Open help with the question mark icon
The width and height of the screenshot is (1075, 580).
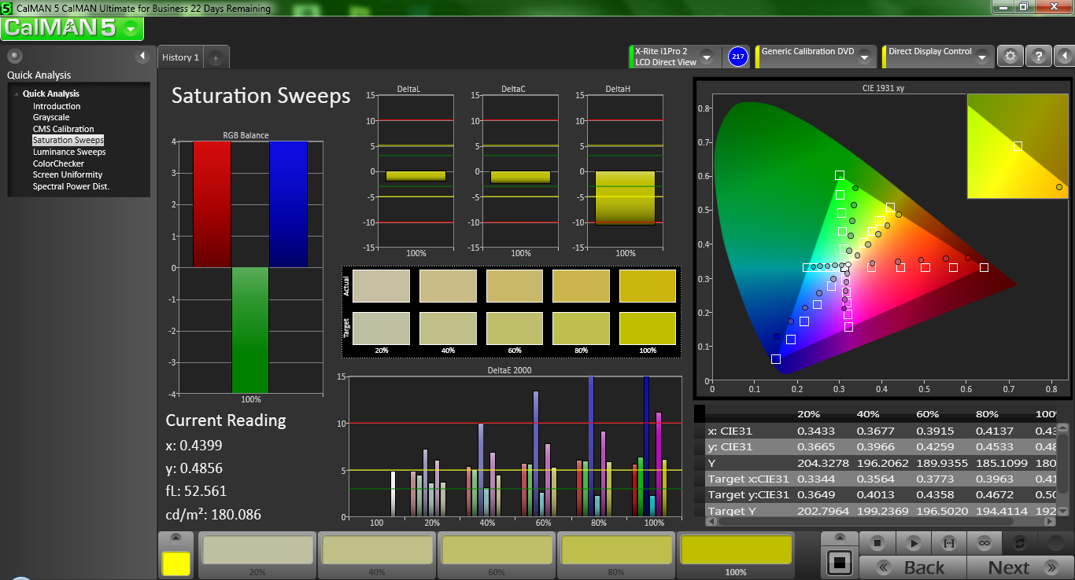(x=1038, y=57)
